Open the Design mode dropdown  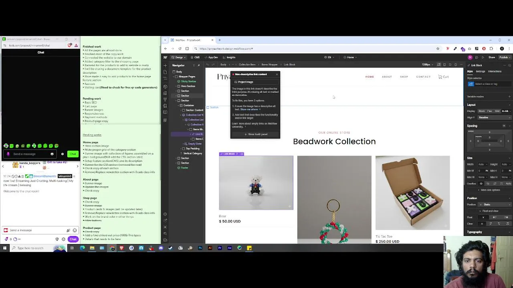pyautogui.click(x=179, y=57)
